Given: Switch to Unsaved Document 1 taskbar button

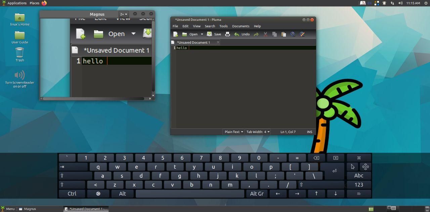Looking at the screenshot, I should pyautogui.click(x=86, y=209).
